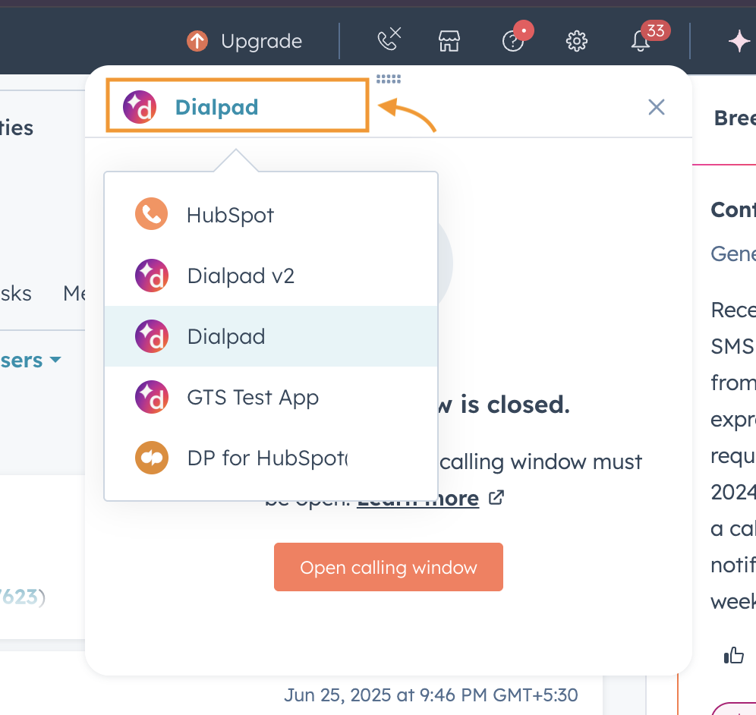Click the Open calling window button
The height and width of the screenshot is (715, 756).
coord(389,567)
